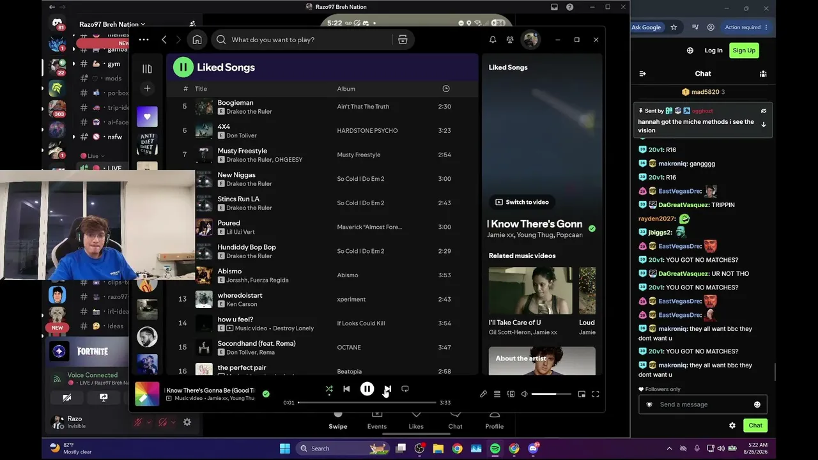Open the Discord nsfw channel
The image size is (818, 460).
[x=114, y=137]
